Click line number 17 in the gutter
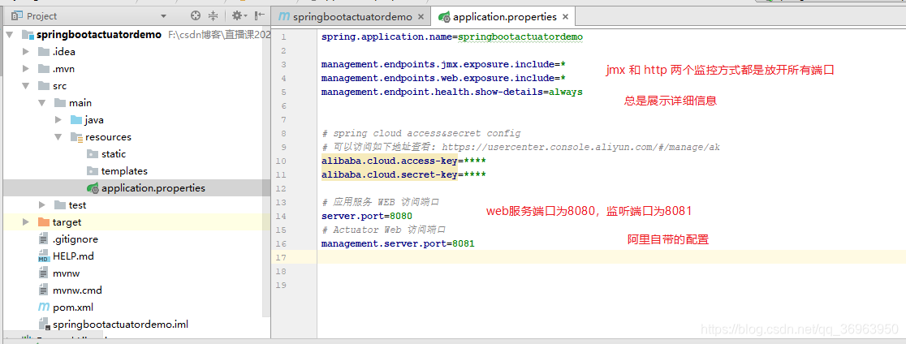The width and height of the screenshot is (906, 344). pyautogui.click(x=282, y=257)
